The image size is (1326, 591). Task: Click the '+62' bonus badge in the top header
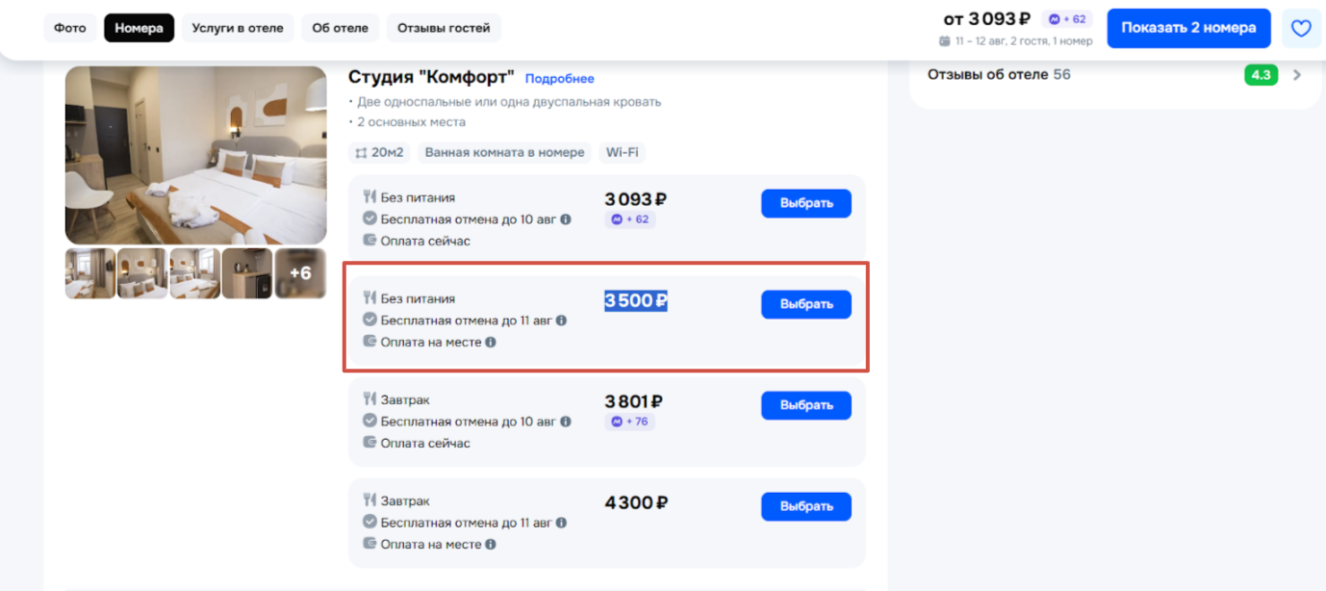[x=1067, y=19]
